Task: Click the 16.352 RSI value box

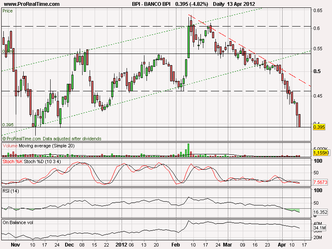Action: point(320,212)
